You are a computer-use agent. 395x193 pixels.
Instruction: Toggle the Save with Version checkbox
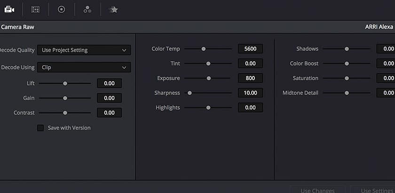coord(40,128)
